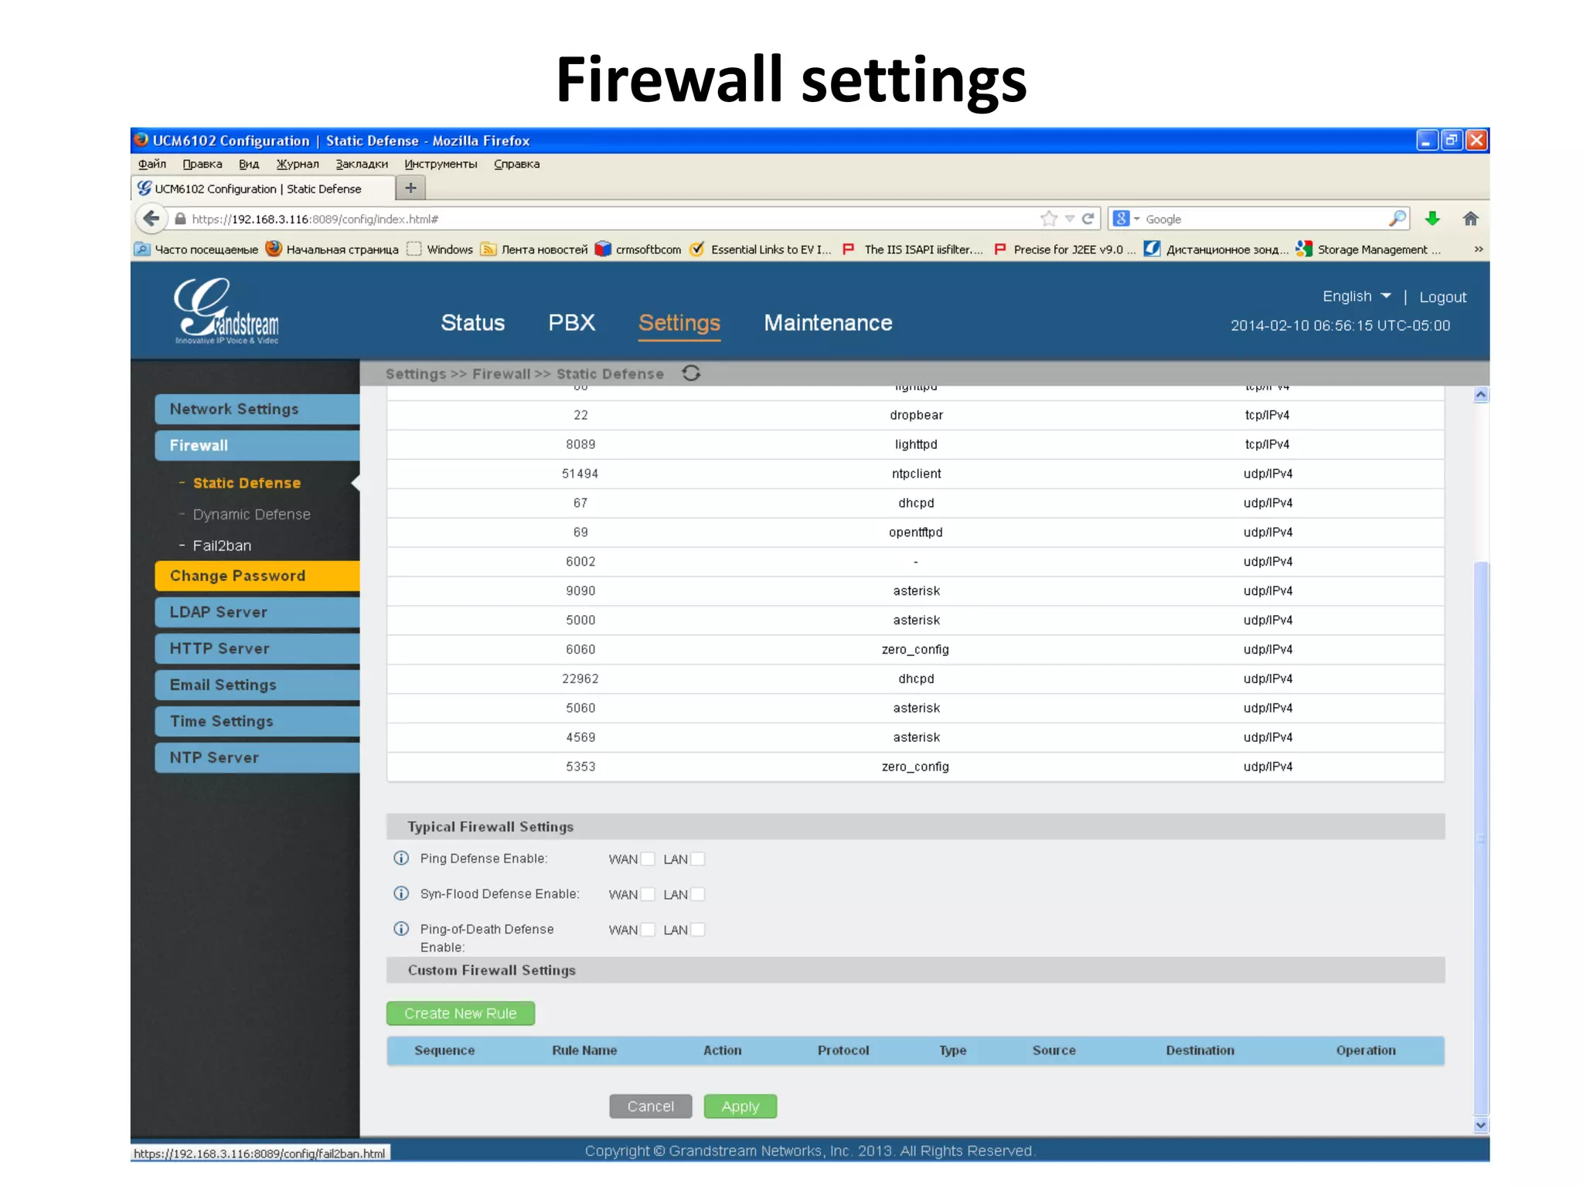Expand the Time Settings section
Image resolution: width=1583 pixels, height=1187 pixels.
pyautogui.click(x=257, y=721)
